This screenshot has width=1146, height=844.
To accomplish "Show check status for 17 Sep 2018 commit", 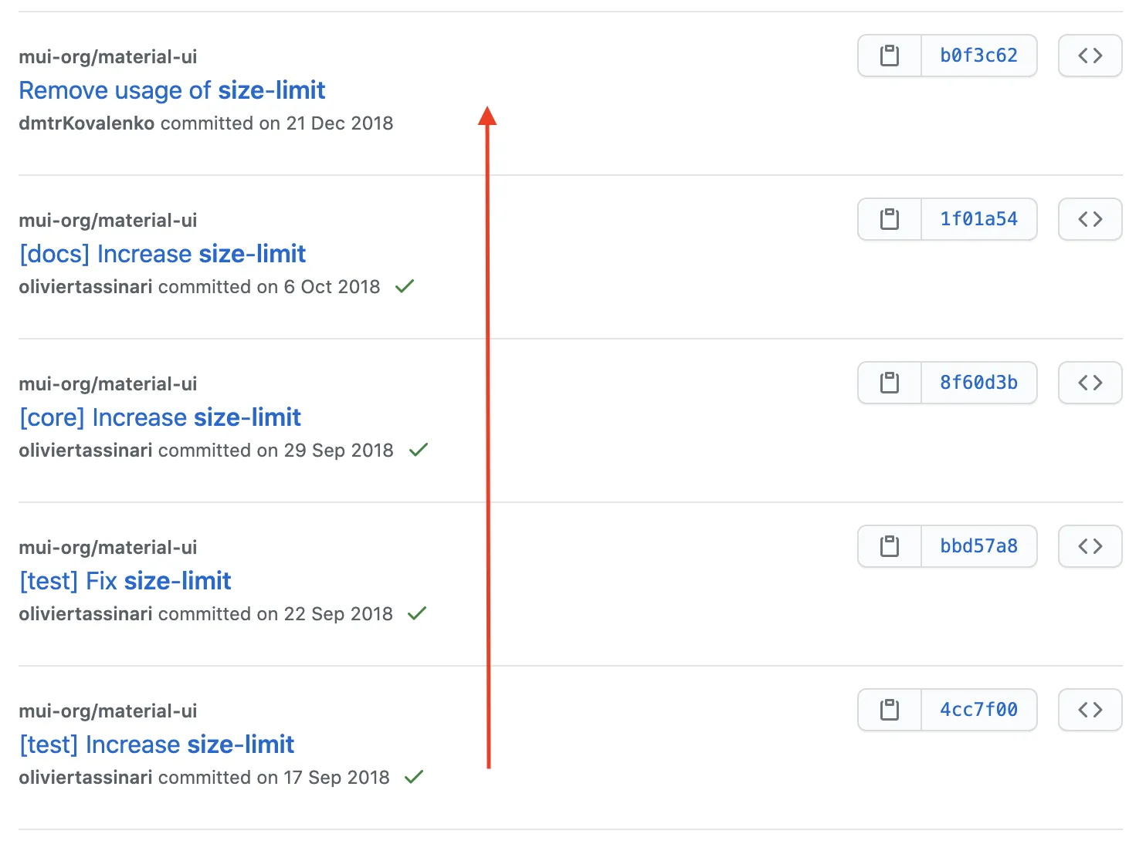I will pyautogui.click(x=414, y=777).
